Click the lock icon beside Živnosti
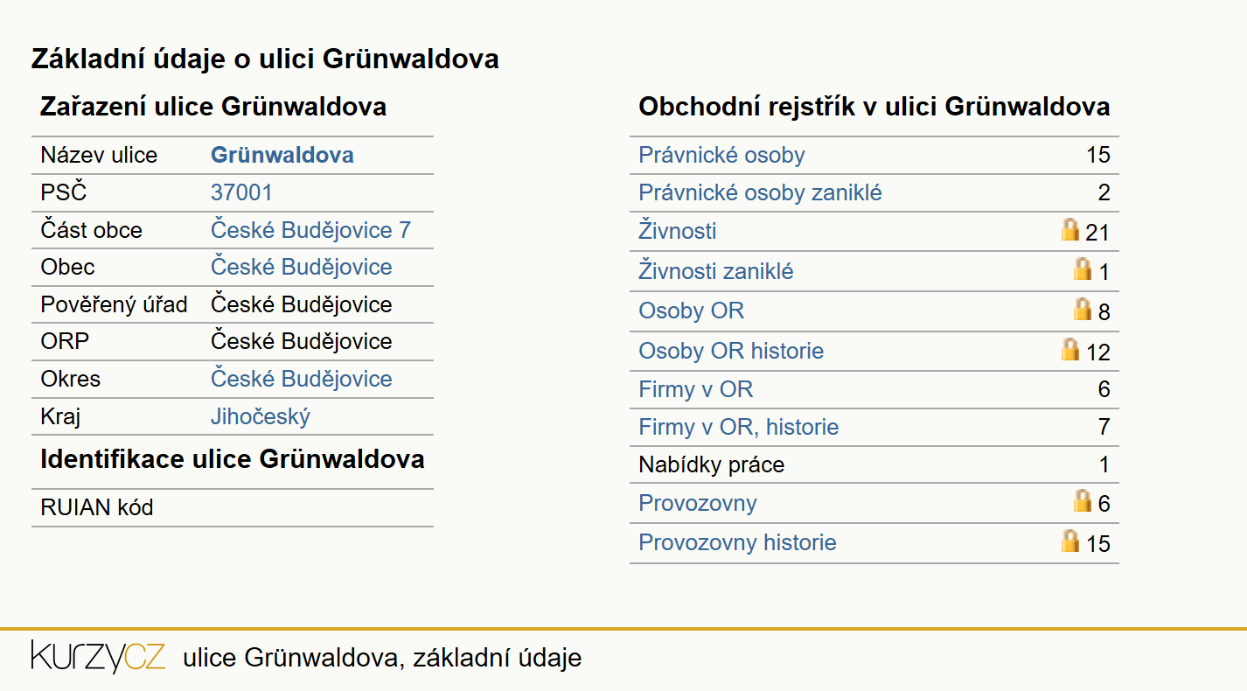This screenshot has width=1247, height=691. 1070,229
